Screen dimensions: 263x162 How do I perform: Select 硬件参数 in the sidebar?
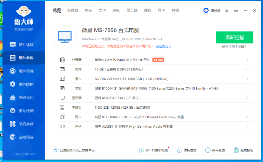[x=24, y=58]
